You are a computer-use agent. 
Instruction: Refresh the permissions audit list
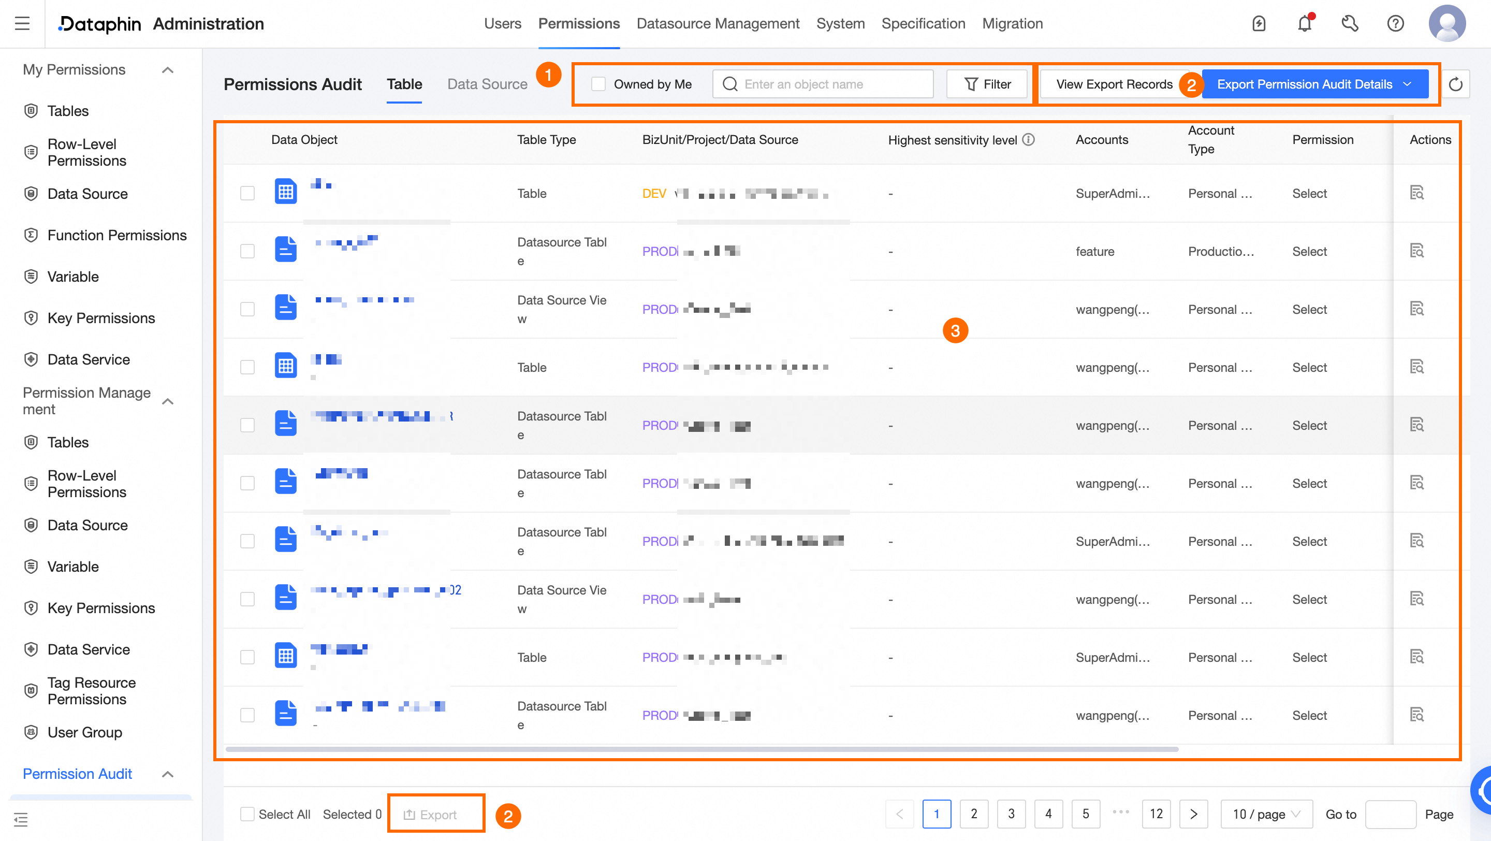(1455, 84)
